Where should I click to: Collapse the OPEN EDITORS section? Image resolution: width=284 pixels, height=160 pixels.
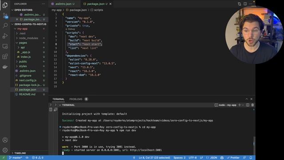click(29, 10)
